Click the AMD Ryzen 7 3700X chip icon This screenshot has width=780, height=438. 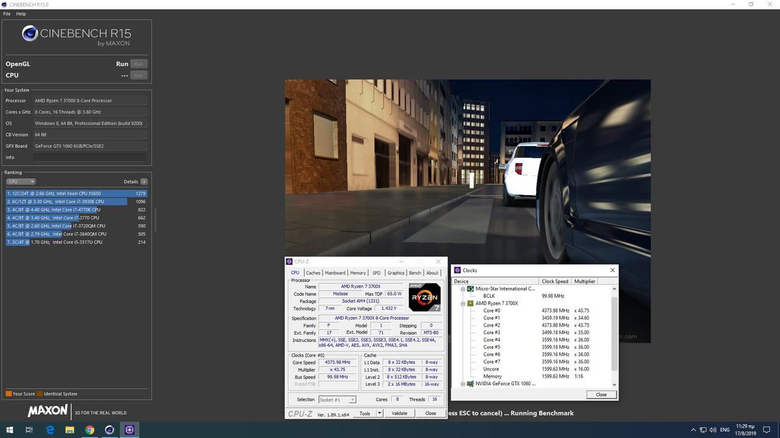[x=470, y=304]
